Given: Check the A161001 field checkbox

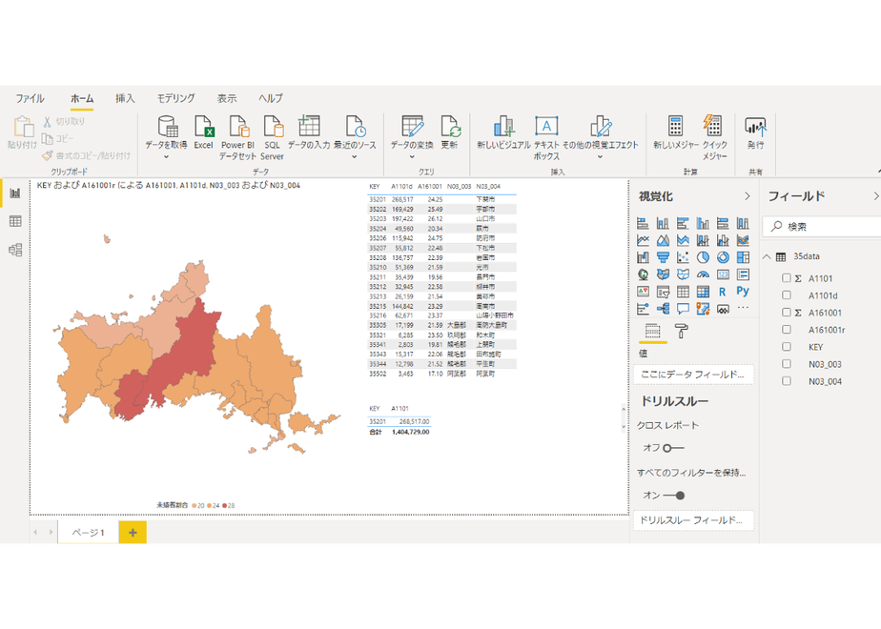Looking at the screenshot, I should [x=786, y=313].
